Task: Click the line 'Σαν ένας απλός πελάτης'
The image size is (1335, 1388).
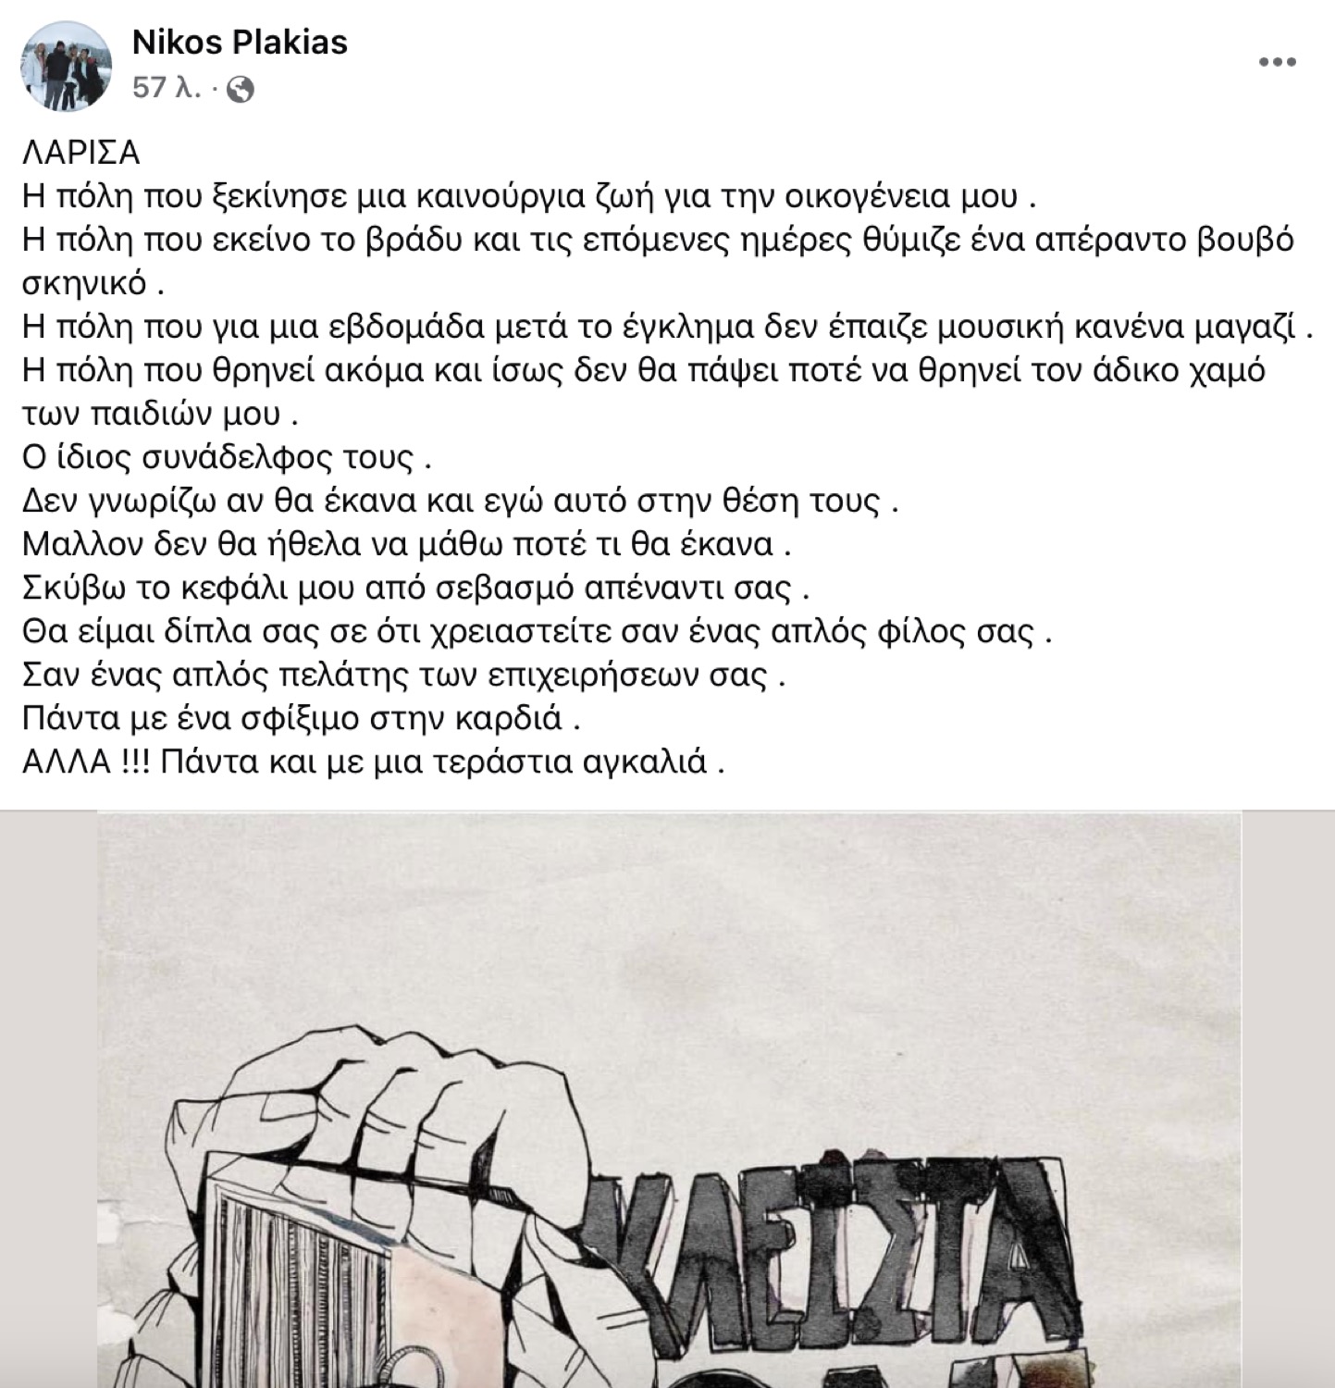Action: click(403, 675)
